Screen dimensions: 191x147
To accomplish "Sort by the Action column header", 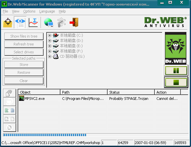I will coord(168,92).
